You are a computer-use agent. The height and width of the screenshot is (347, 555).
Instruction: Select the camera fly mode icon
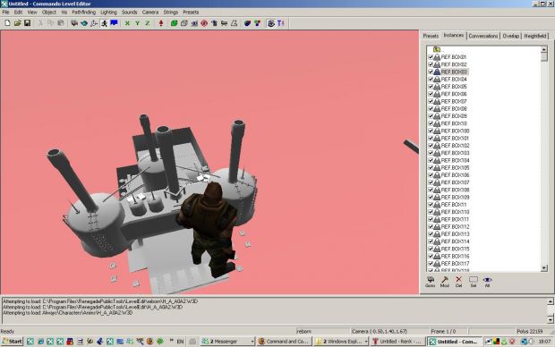pyautogui.click(x=74, y=23)
